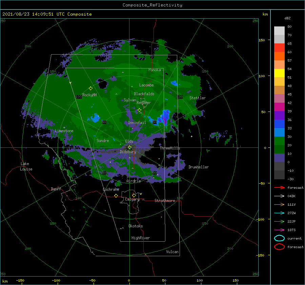
Task: Click the dBZ legend heading
Action: point(287,18)
